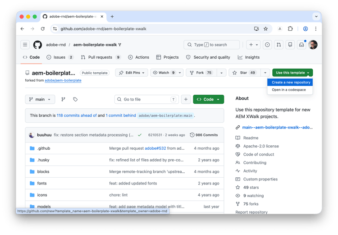Click the Type / to search field

click(211, 45)
